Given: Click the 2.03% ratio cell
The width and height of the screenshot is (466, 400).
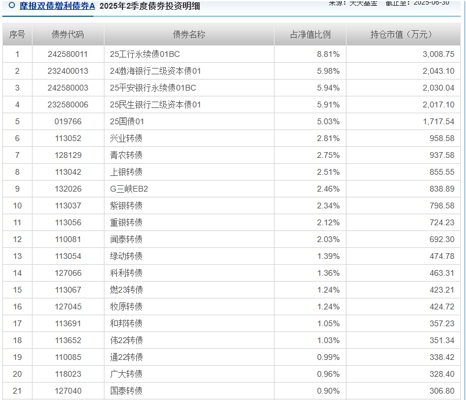Looking at the screenshot, I should tap(328, 239).
